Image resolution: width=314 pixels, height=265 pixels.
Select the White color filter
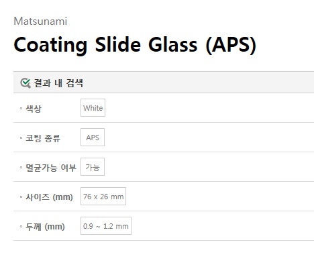[x=93, y=108]
